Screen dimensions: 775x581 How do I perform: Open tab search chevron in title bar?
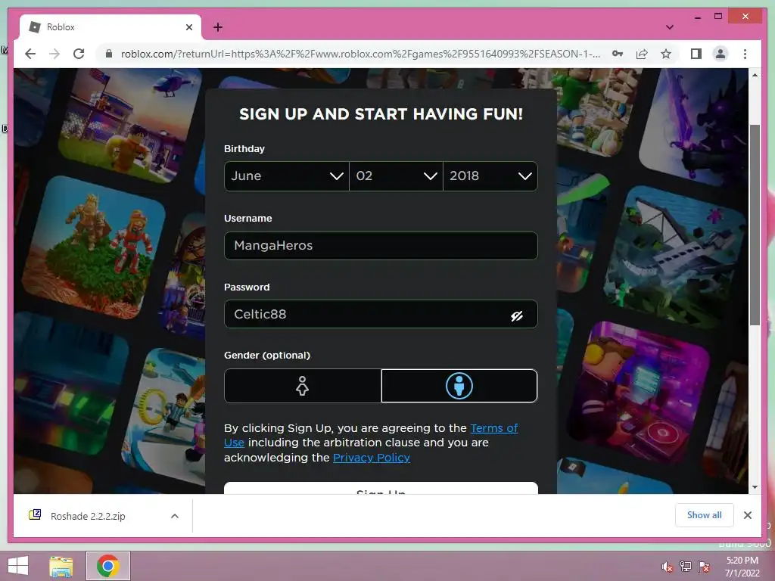(x=670, y=27)
